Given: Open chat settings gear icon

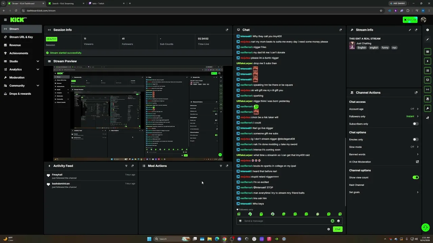Looking at the screenshot, I should click(x=328, y=229).
